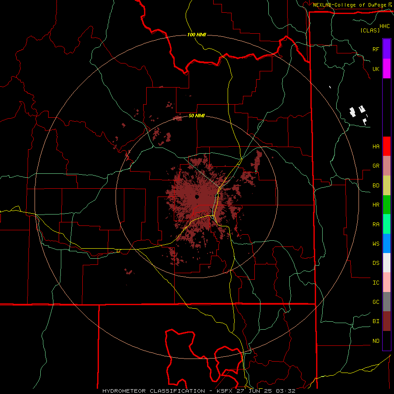
Task: Click the 'GR' legend label
Action: (376, 166)
